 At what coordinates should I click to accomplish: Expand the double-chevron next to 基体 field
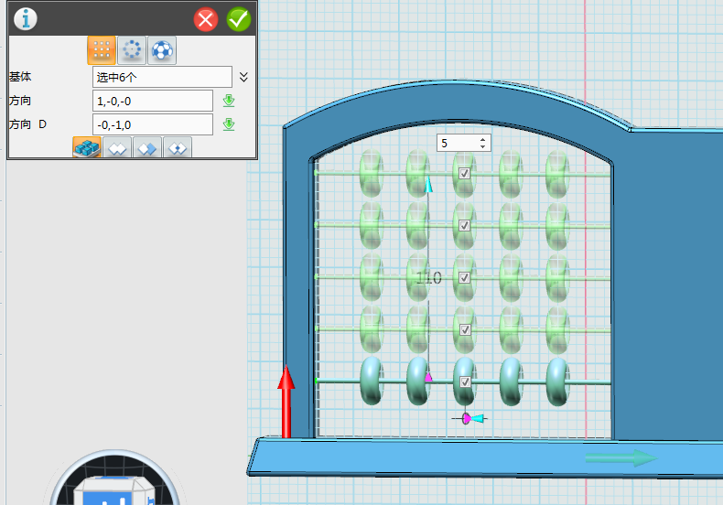coord(243,77)
